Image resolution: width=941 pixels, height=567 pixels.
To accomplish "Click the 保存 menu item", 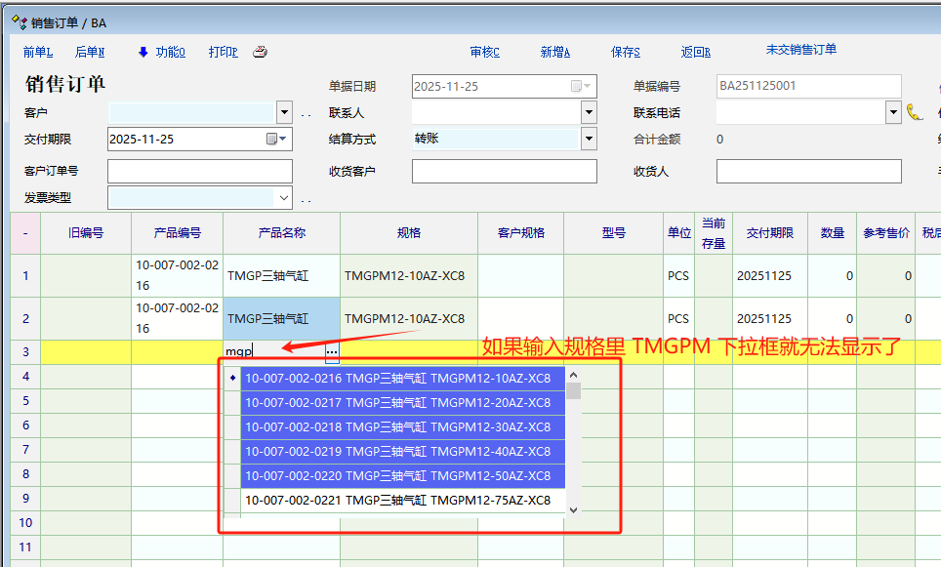I will click(625, 53).
